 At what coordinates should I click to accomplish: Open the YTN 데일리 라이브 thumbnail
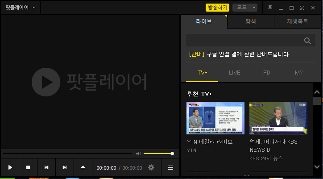click(215, 118)
